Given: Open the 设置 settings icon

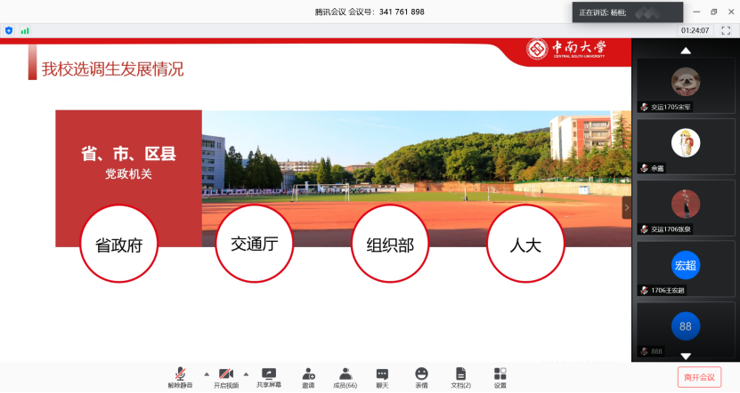Looking at the screenshot, I should [500, 376].
